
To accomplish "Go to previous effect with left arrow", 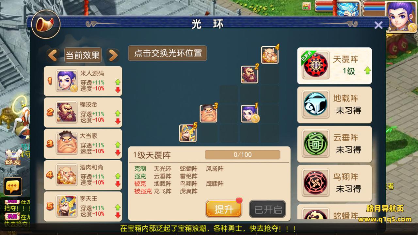I will (53, 55).
